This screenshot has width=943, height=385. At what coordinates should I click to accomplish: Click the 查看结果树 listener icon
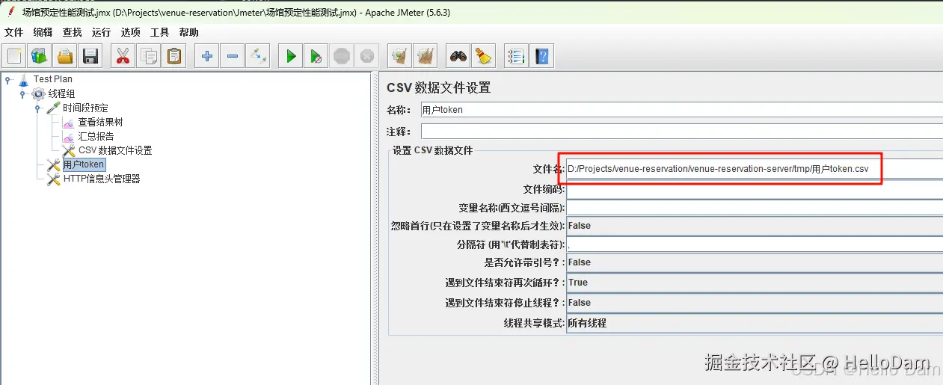pos(68,122)
